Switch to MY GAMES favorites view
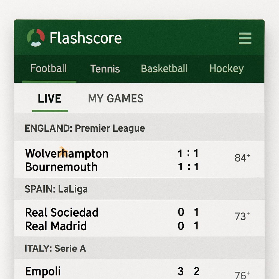The image size is (279, 279). (x=116, y=99)
